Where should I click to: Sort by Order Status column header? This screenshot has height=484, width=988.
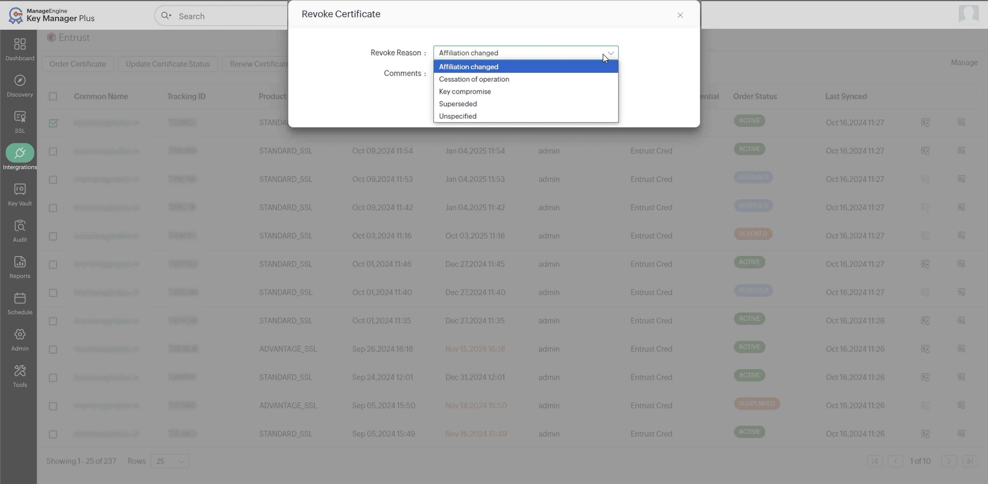coord(755,96)
